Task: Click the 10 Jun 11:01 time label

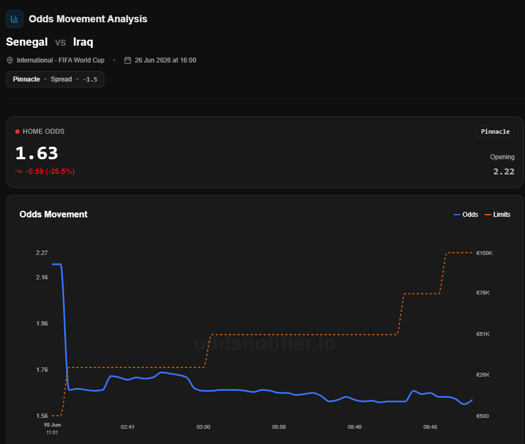Action: click(x=52, y=429)
